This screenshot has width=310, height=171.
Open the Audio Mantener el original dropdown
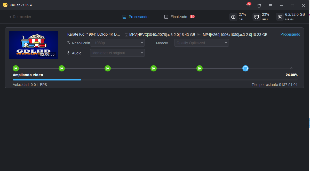(117, 53)
